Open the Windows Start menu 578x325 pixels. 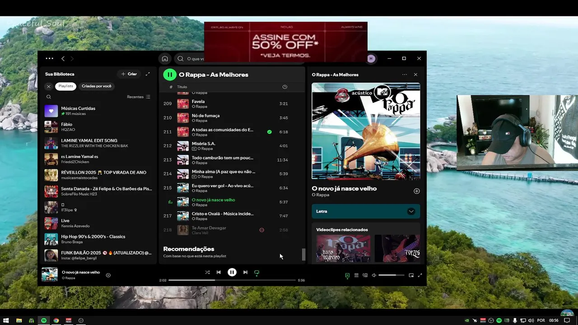(x=6, y=320)
